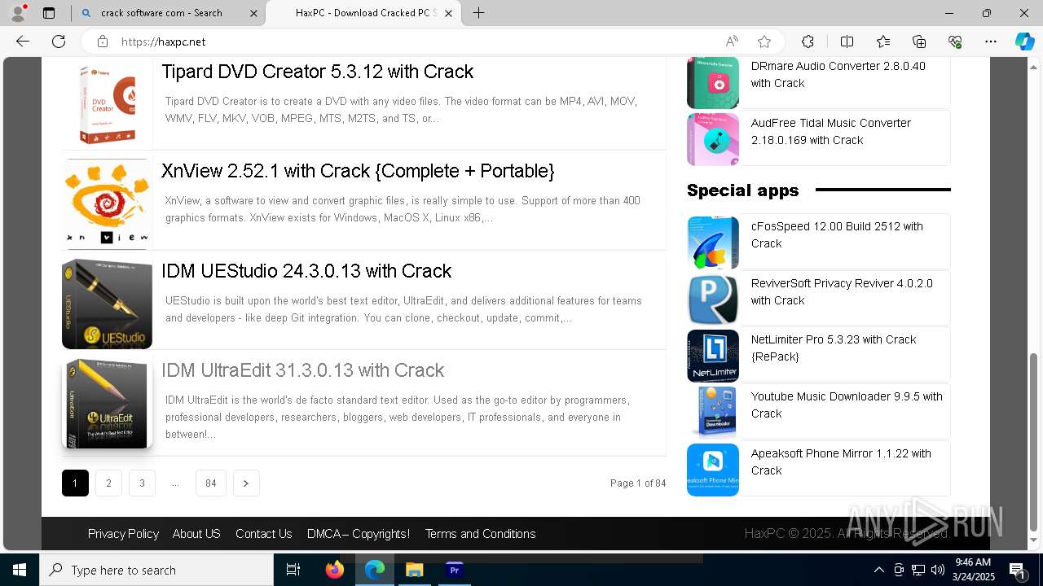Open UEStudio box art thumbnail
1043x586 pixels.
[x=107, y=304]
